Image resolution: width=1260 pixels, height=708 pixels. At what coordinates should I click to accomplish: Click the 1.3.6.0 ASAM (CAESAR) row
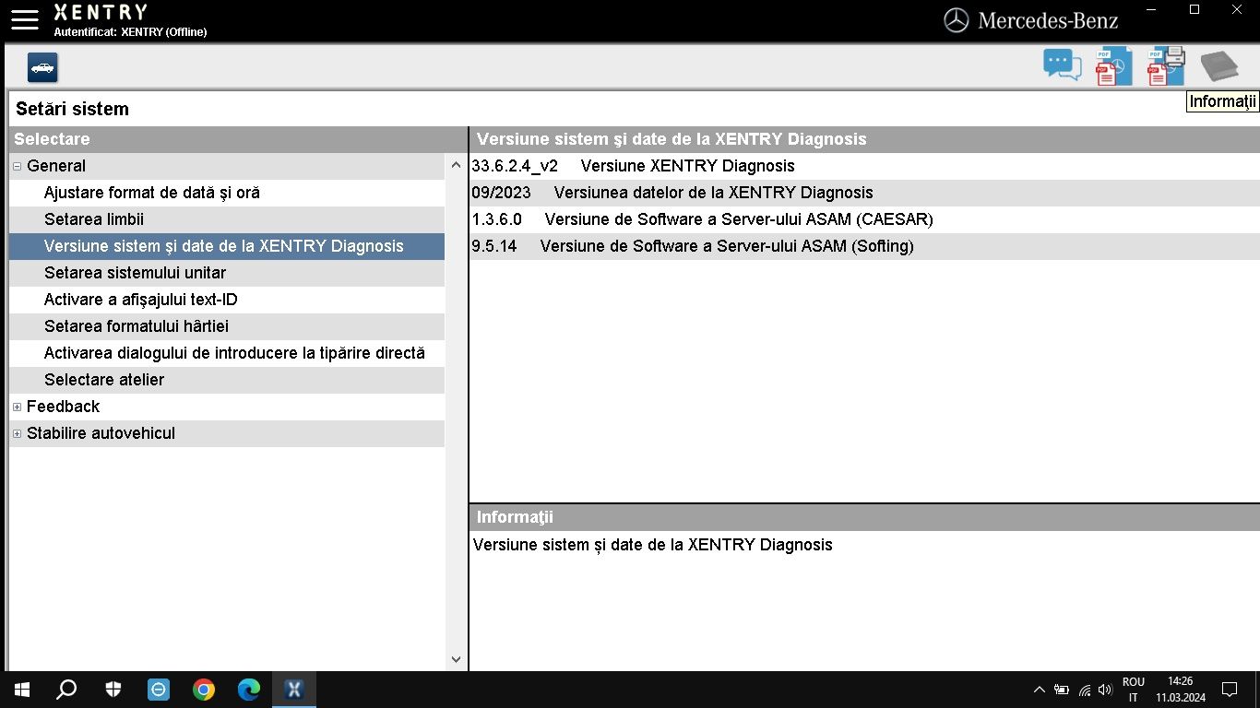pos(864,219)
